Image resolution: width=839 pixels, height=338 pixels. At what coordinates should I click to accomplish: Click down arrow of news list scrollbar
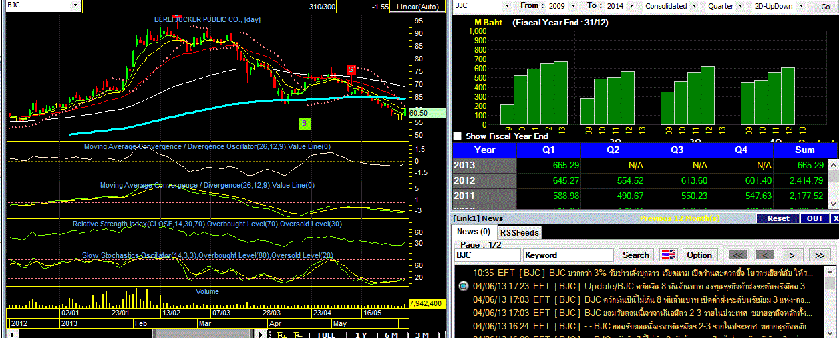[830, 333]
